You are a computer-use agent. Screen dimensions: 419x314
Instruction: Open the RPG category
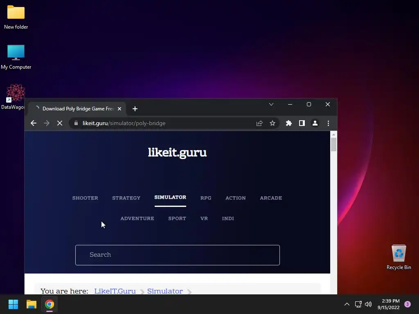tap(206, 198)
